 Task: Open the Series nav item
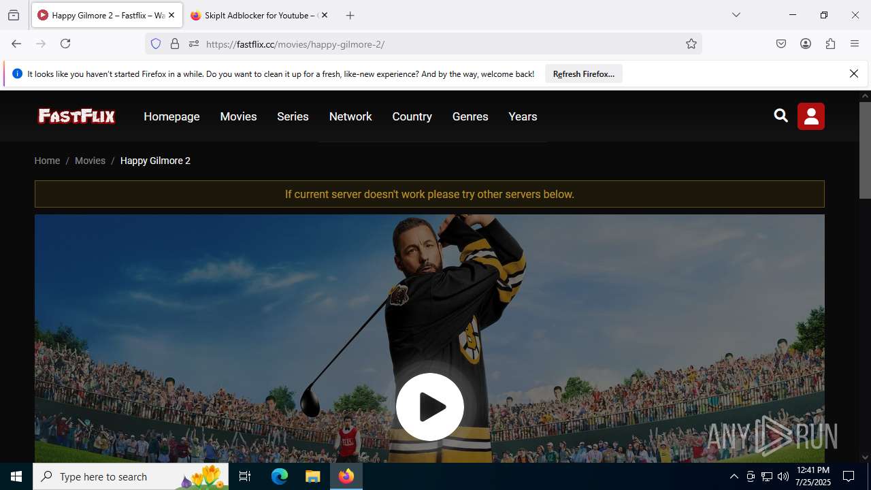click(293, 116)
